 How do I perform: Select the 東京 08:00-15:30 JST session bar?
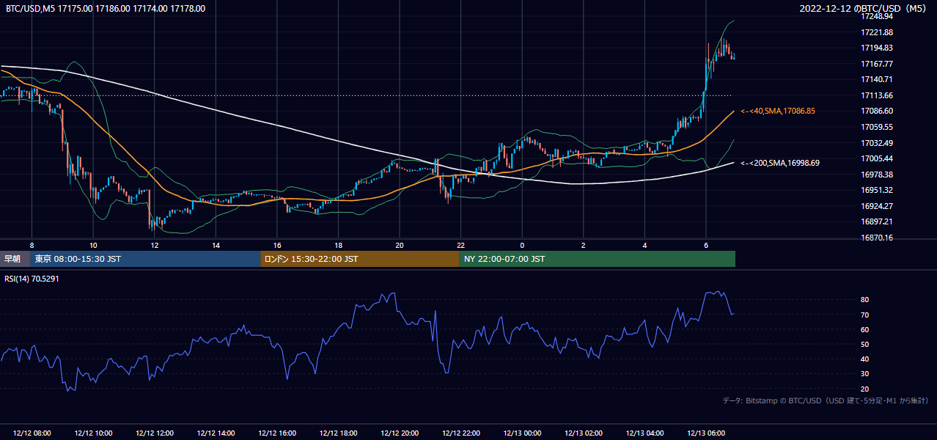tap(145, 259)
